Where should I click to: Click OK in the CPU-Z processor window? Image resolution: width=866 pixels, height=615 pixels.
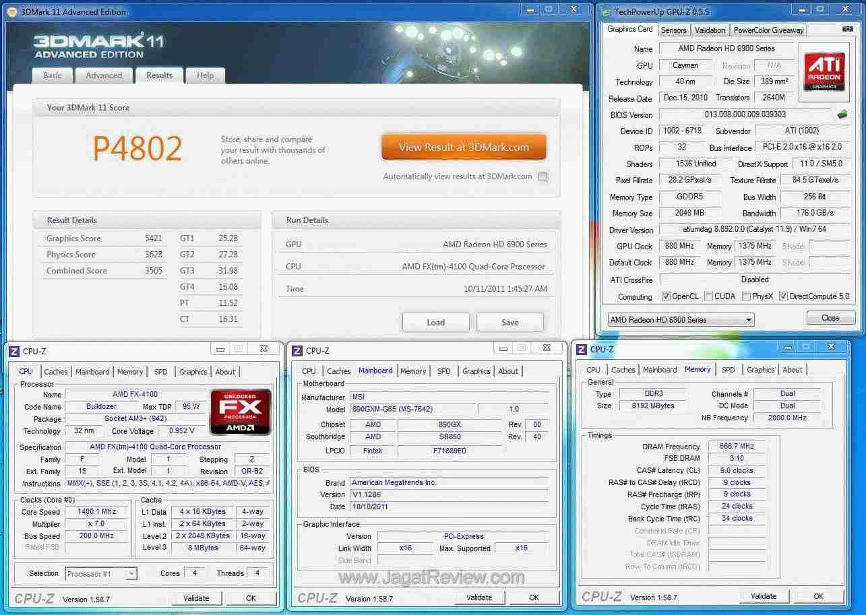pos(251,598)
